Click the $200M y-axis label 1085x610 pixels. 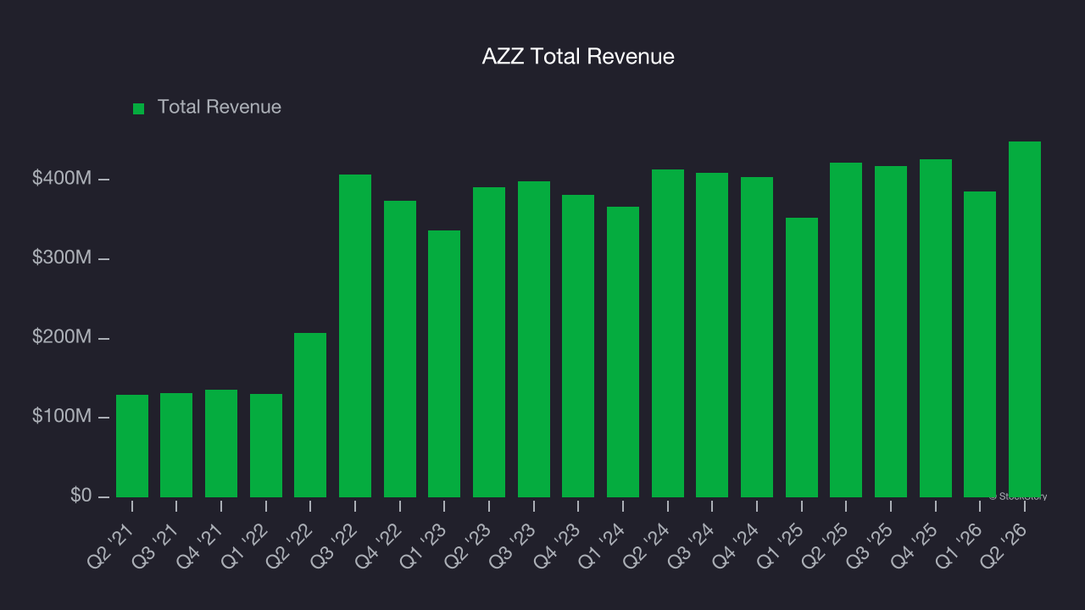(62, 337)
